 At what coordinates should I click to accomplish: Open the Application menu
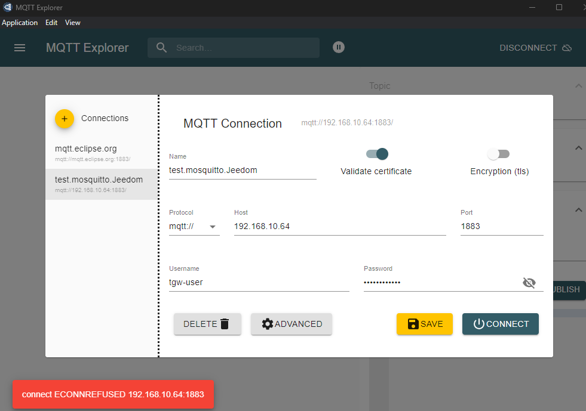(x=20, y=23)
